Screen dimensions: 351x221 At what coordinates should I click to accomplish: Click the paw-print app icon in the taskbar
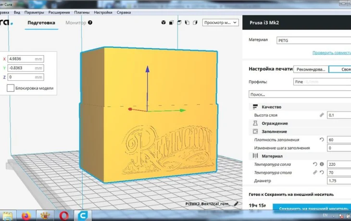(45, 216)
